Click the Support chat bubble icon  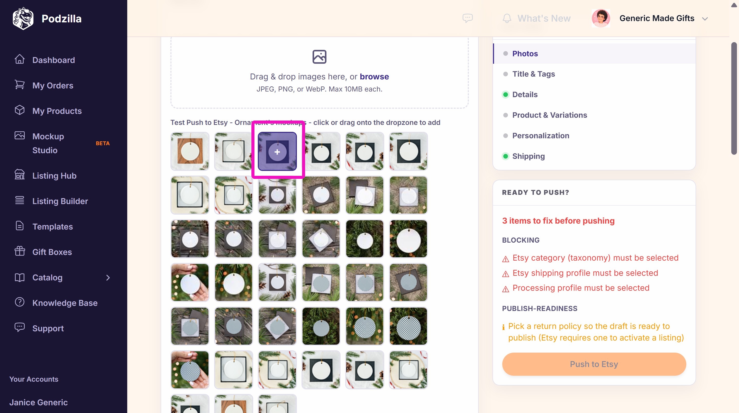click(x=20, y=327)
